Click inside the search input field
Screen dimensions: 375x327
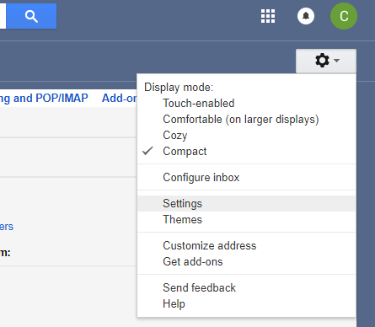click(x=3, y=16)
